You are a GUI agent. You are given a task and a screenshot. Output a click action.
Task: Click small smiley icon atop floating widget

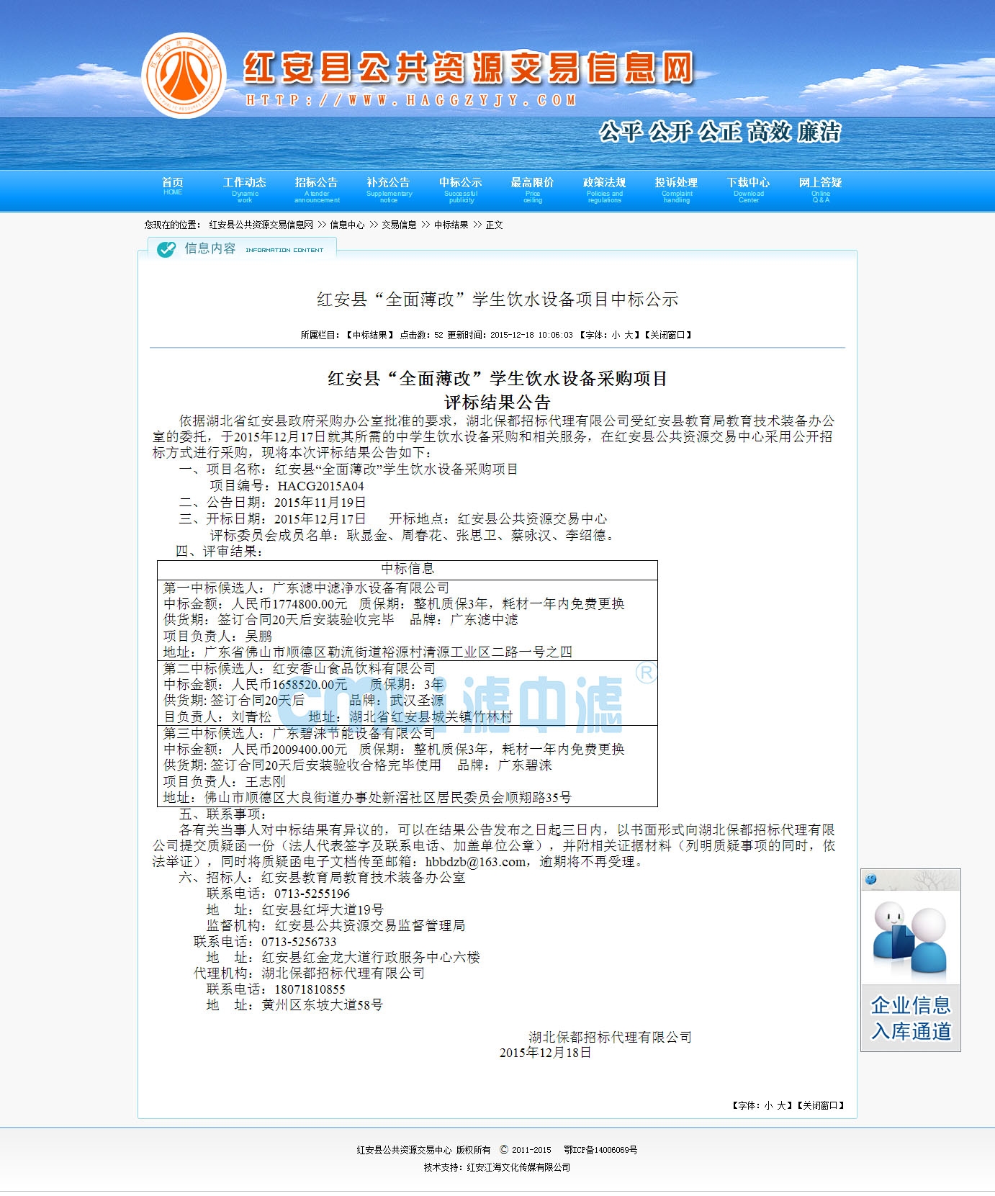click(x=871, y=879)
